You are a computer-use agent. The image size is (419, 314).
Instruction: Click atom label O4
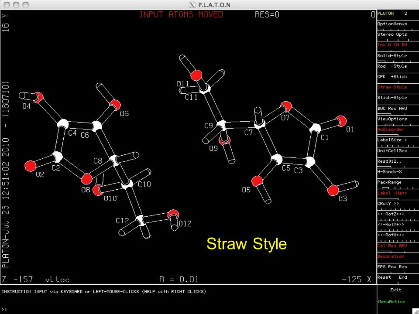click(x=27, y=106)
